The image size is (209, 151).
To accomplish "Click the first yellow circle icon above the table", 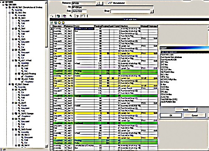I will 59,23.
